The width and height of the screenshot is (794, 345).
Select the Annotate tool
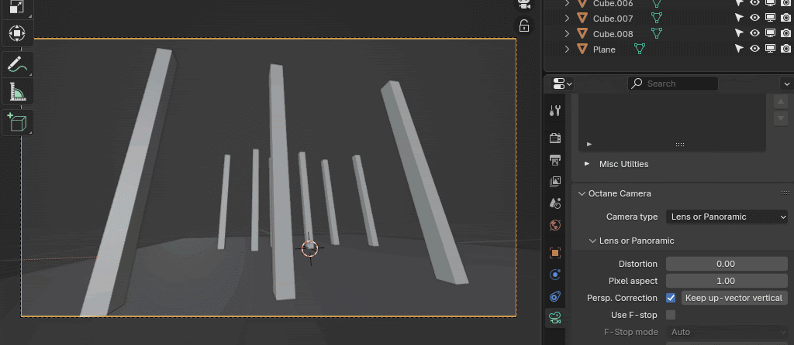[17, 63]
